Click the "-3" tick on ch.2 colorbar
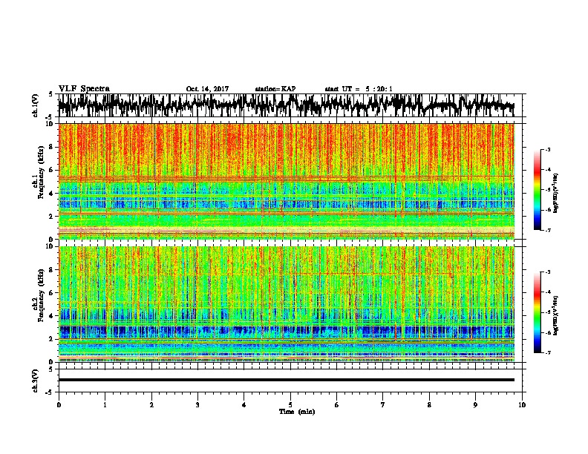 coord(547,272)
